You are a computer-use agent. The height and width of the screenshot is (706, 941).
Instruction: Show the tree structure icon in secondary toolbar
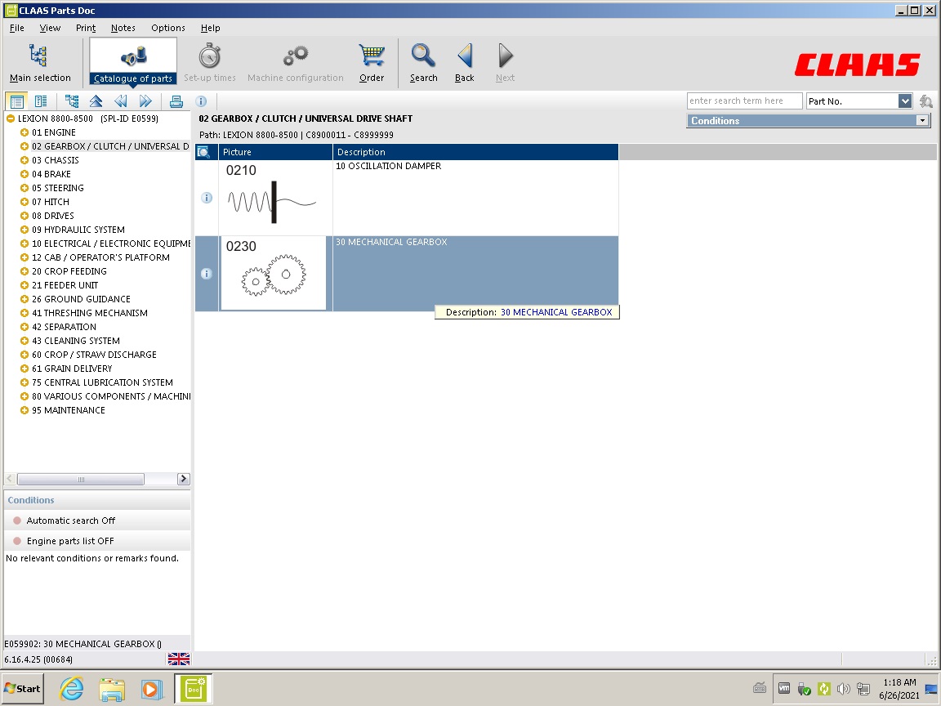(72, 101)
